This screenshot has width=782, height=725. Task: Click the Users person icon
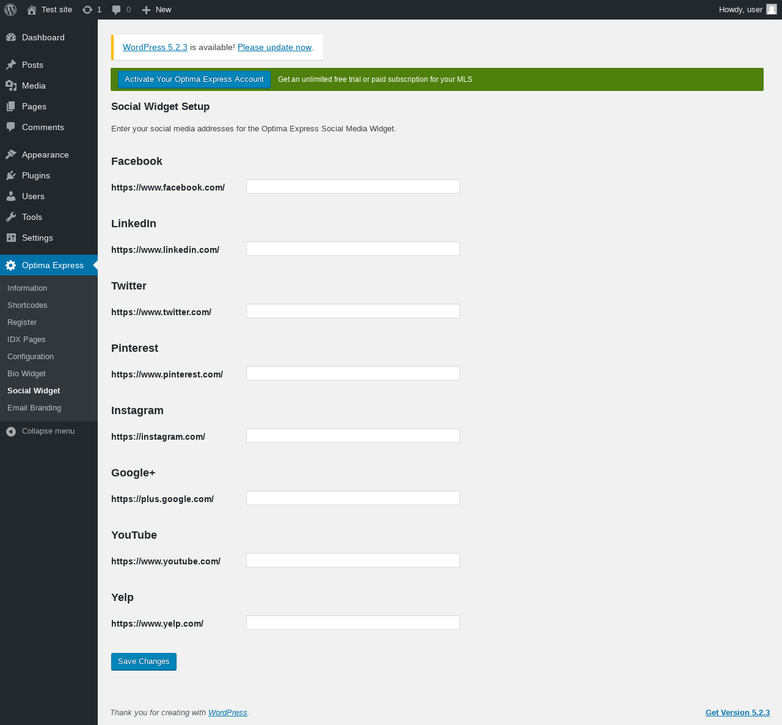tap(11, 196)
